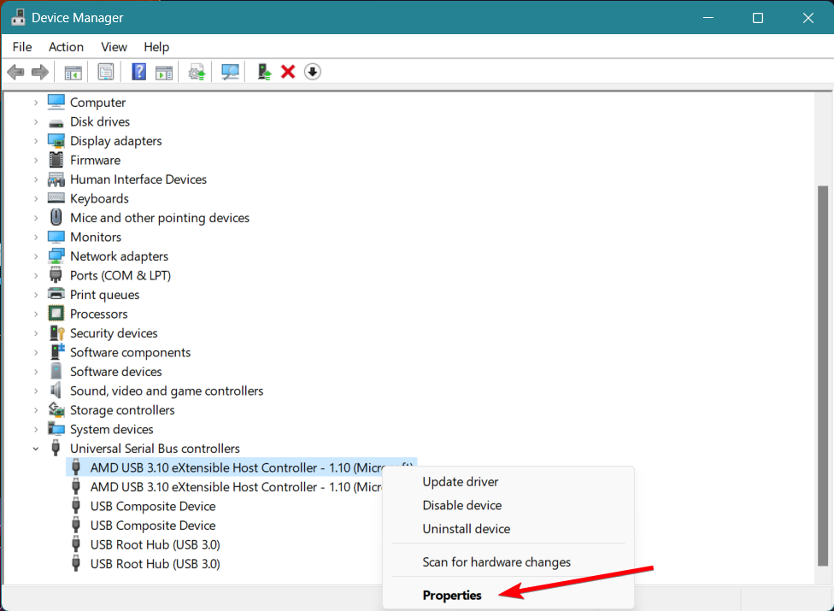Collapse the Universal Serial Bus controllers node
834x611 pixels.
pyautogui.click(x=36, y=449)
